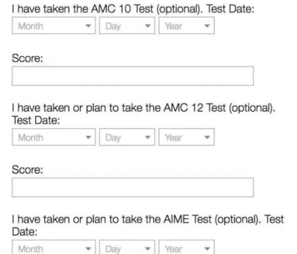
Task: Click the arrow icon of AMC 10 Day
Action: [x=148, y=26]
